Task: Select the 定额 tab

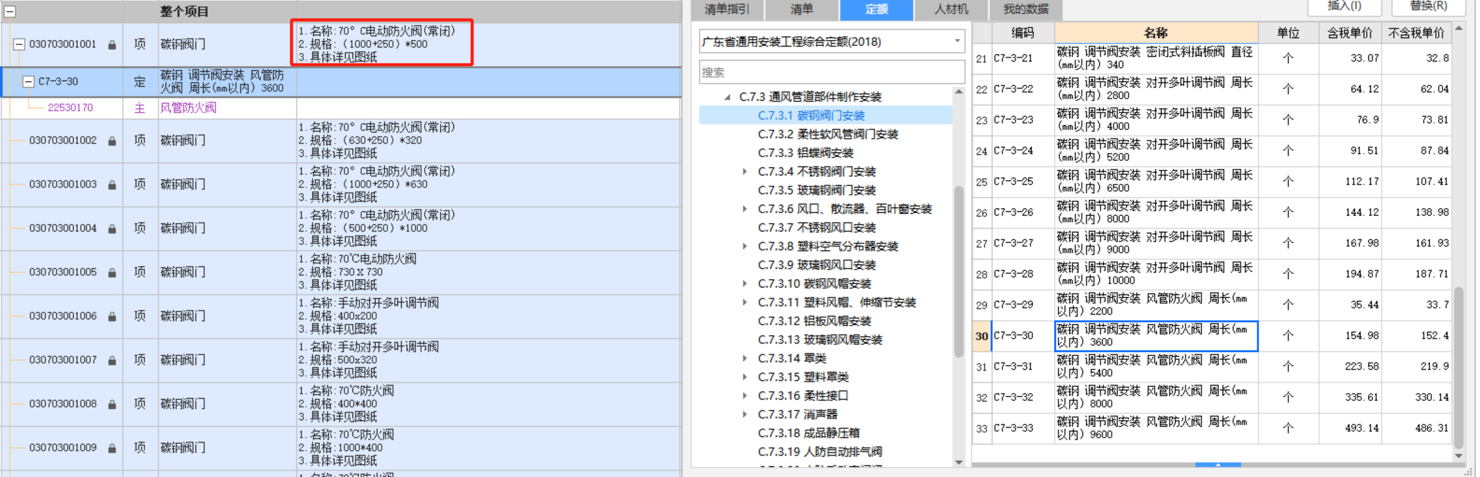Action: pyautogui.click(x=876, y=9)
